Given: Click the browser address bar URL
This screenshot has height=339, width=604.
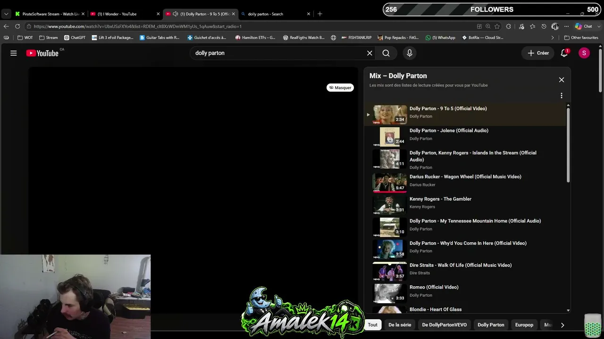Looking at the screenshot, I should (138, 26).
